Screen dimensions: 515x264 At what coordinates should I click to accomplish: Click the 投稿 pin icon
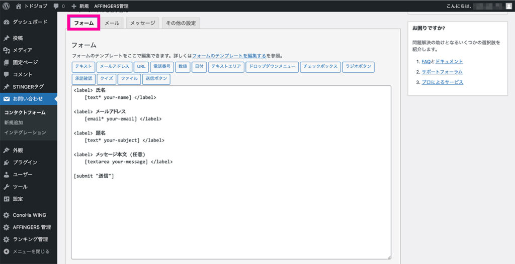coord(6,38)
